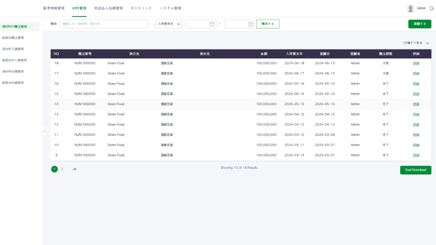Click the date 2024-03-14 cell
The image size is (436, 245).
[x=294, y=155]
